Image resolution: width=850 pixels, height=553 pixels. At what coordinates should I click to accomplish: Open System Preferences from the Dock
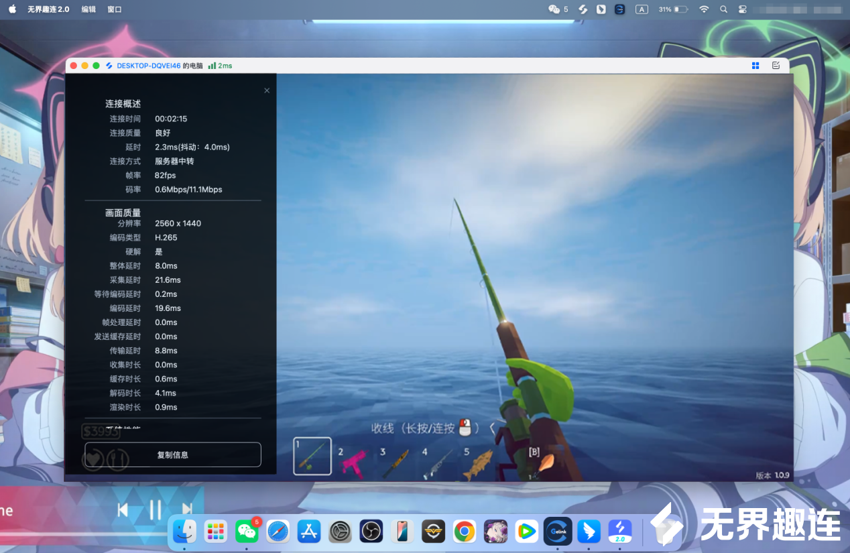[340, 532]
